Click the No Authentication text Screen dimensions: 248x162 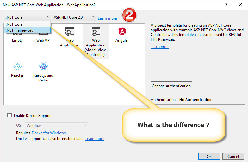pos(195,100)
